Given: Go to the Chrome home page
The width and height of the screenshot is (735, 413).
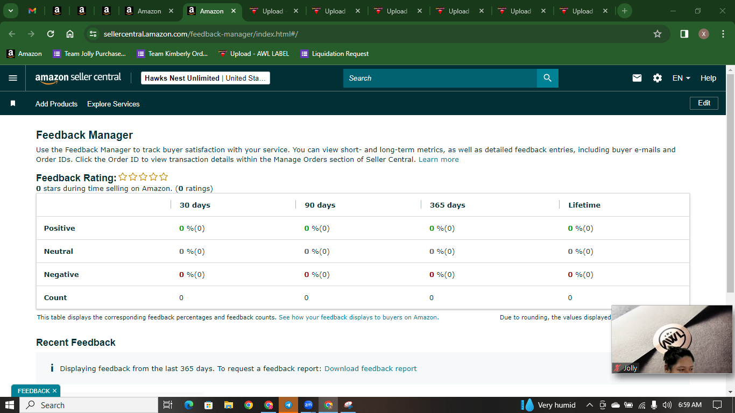Looking at the screenshot, I should click(x=70, y=34).
